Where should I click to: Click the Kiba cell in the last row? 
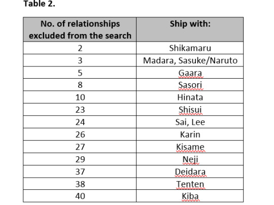(190, 196)
